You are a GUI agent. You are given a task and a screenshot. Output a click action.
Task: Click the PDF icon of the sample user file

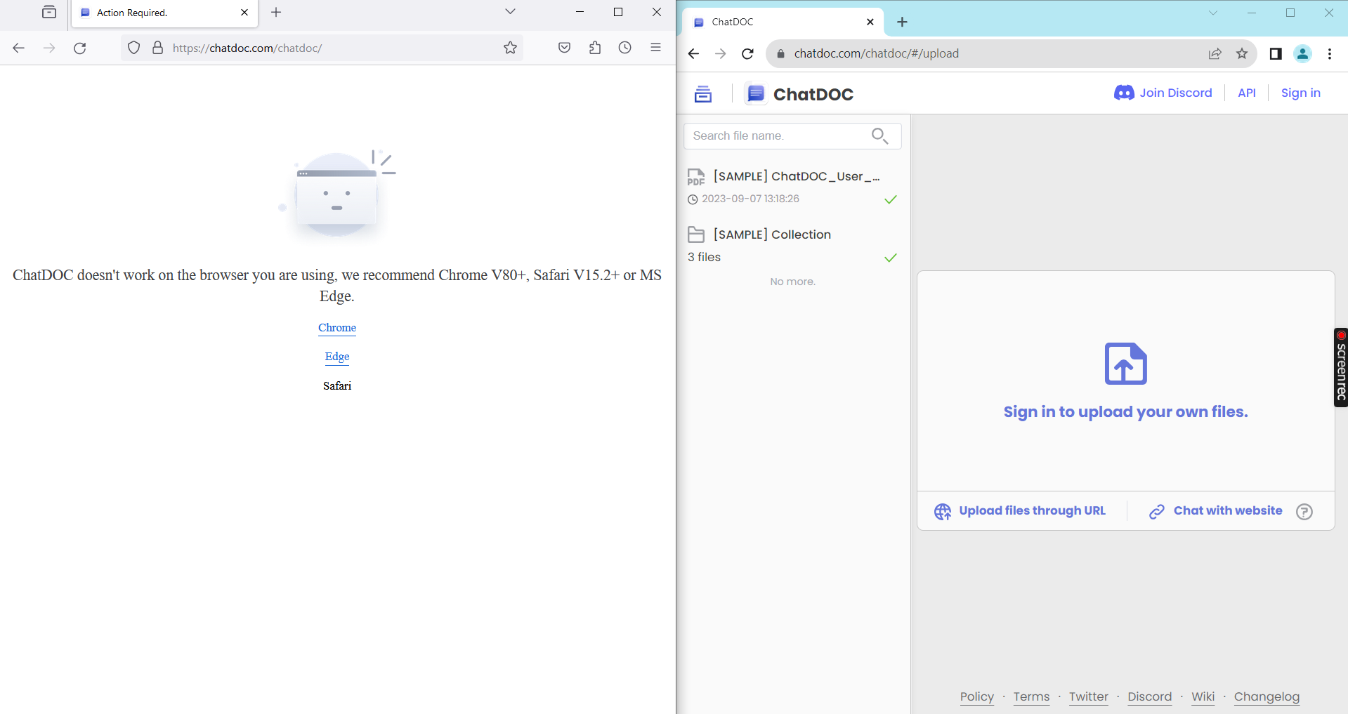coord(696,177)
